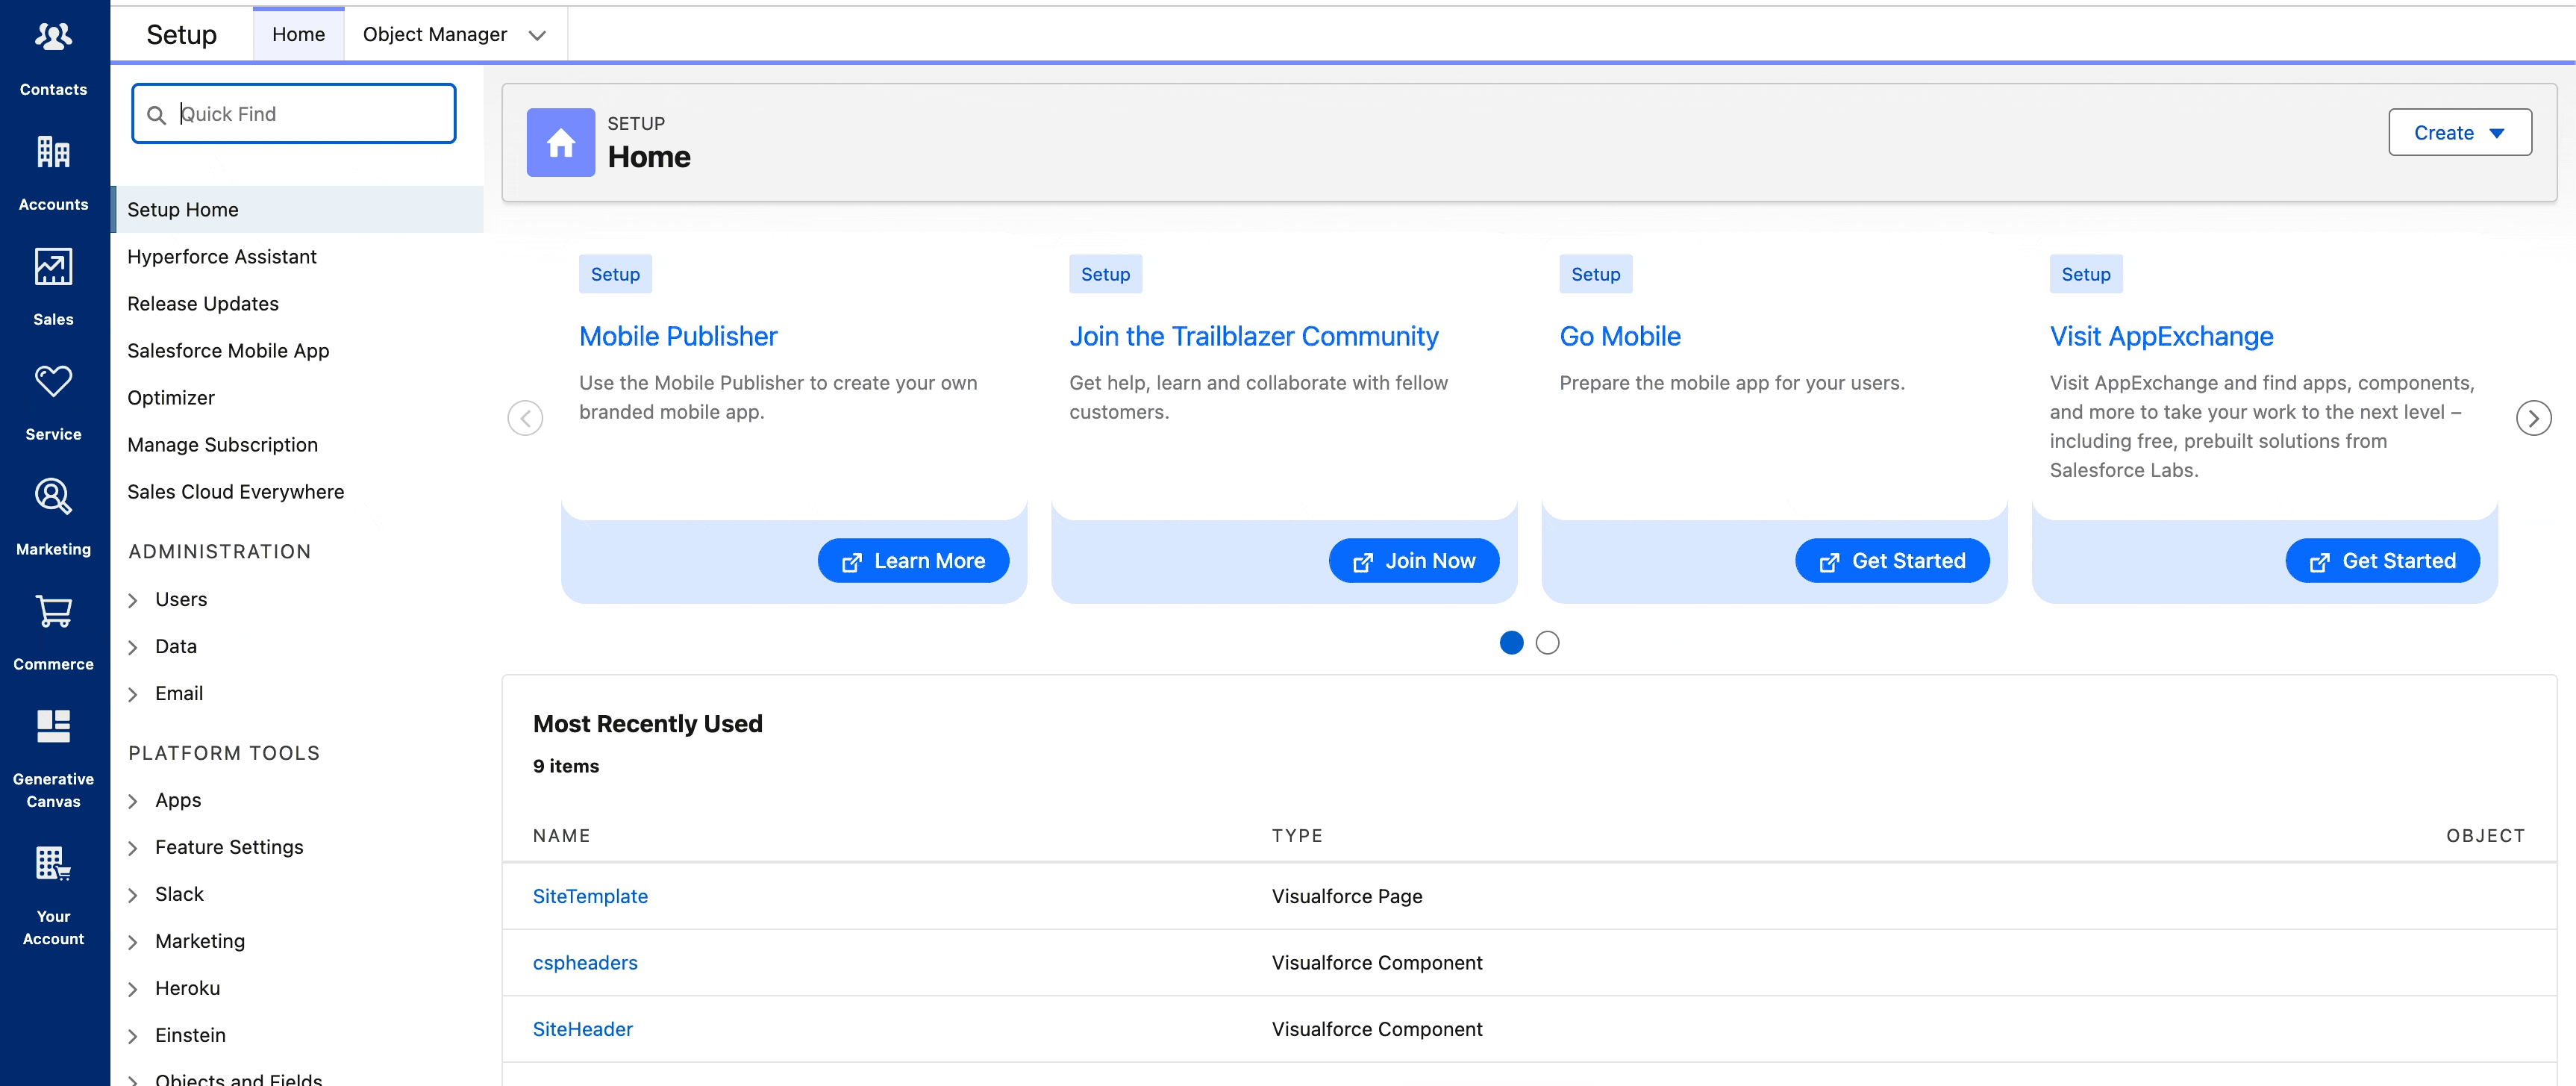Select the second carousel page dot

point(1547,642)
